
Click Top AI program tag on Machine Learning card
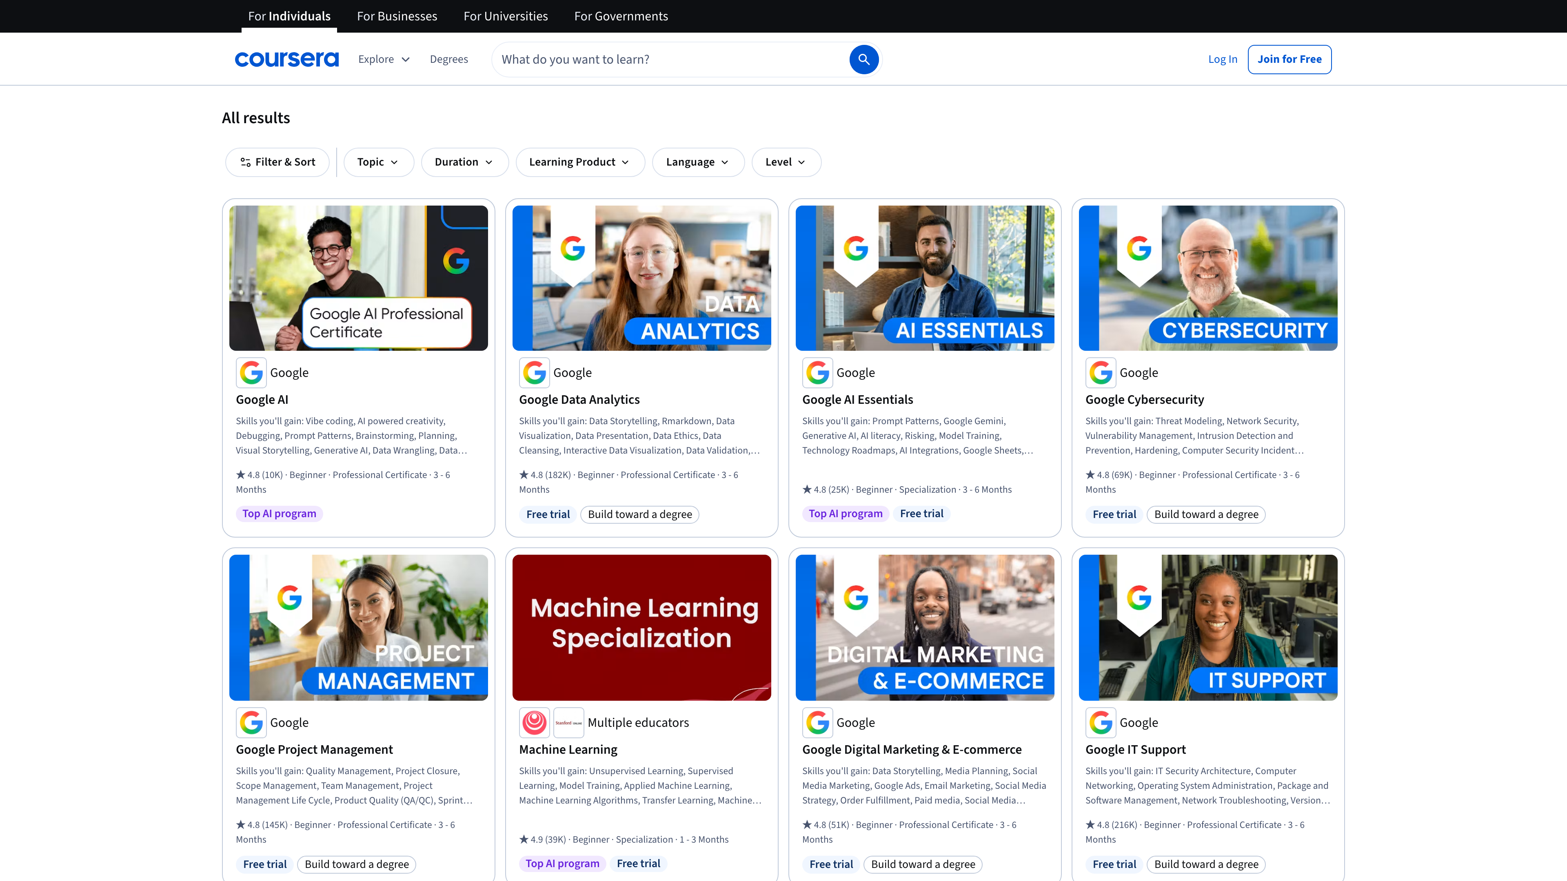click(x=562, y=863)
